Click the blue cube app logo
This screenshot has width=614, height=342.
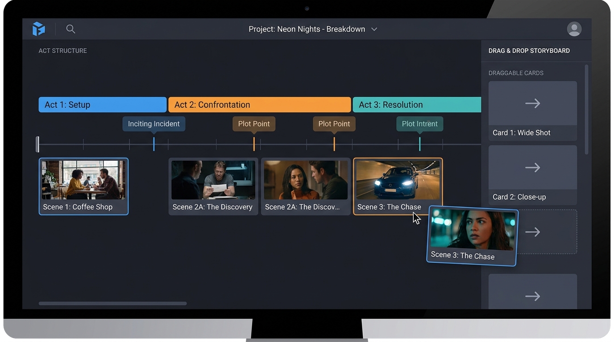pos(39,29)
